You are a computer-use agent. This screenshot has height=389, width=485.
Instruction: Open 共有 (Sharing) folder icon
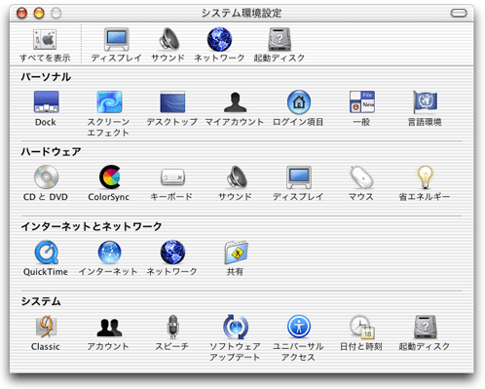tap(236, 253)
